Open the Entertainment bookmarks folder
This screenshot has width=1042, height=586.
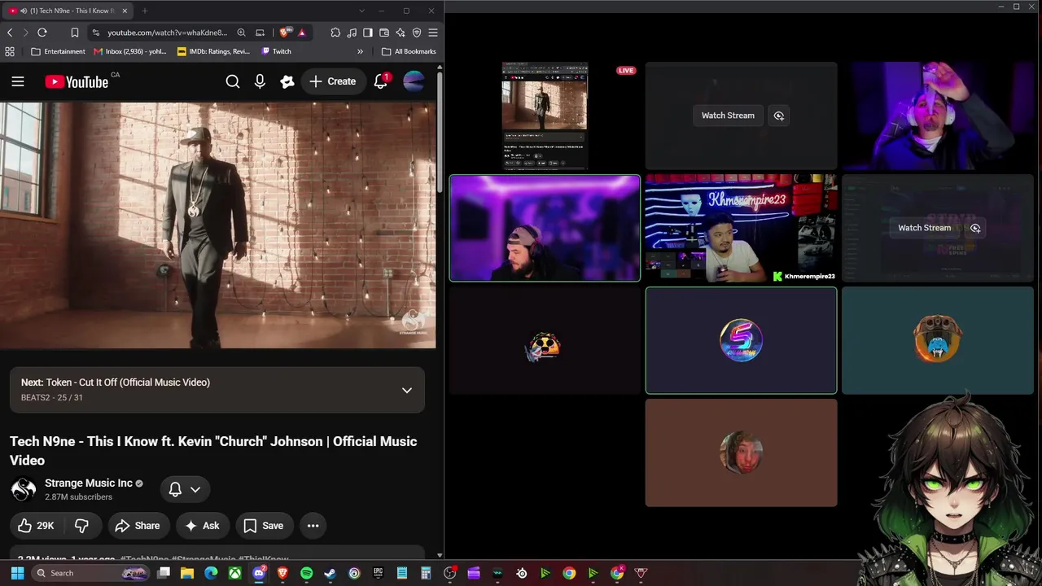tap(58, 51)
